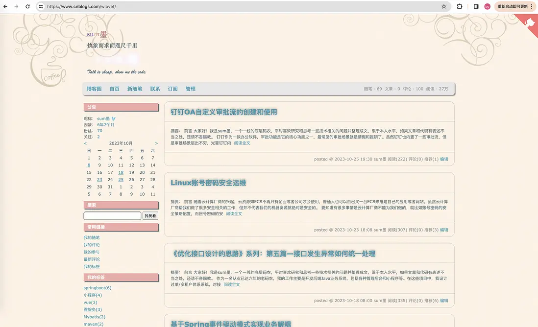Click the 常用链接 pink section header
The width and height of the screenshot is (538, 327).
[121, 227]
